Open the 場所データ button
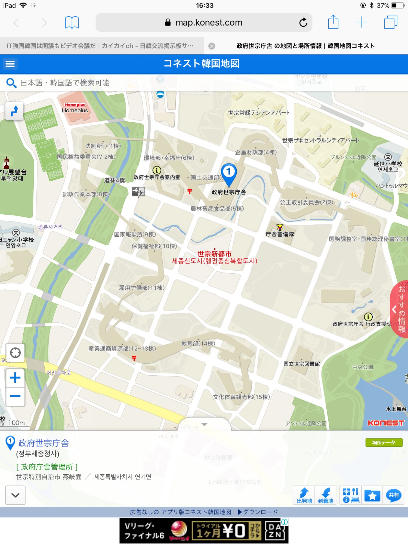Viewport: 408px width, 544px height. pyautogui.click(x=384, y=443)
